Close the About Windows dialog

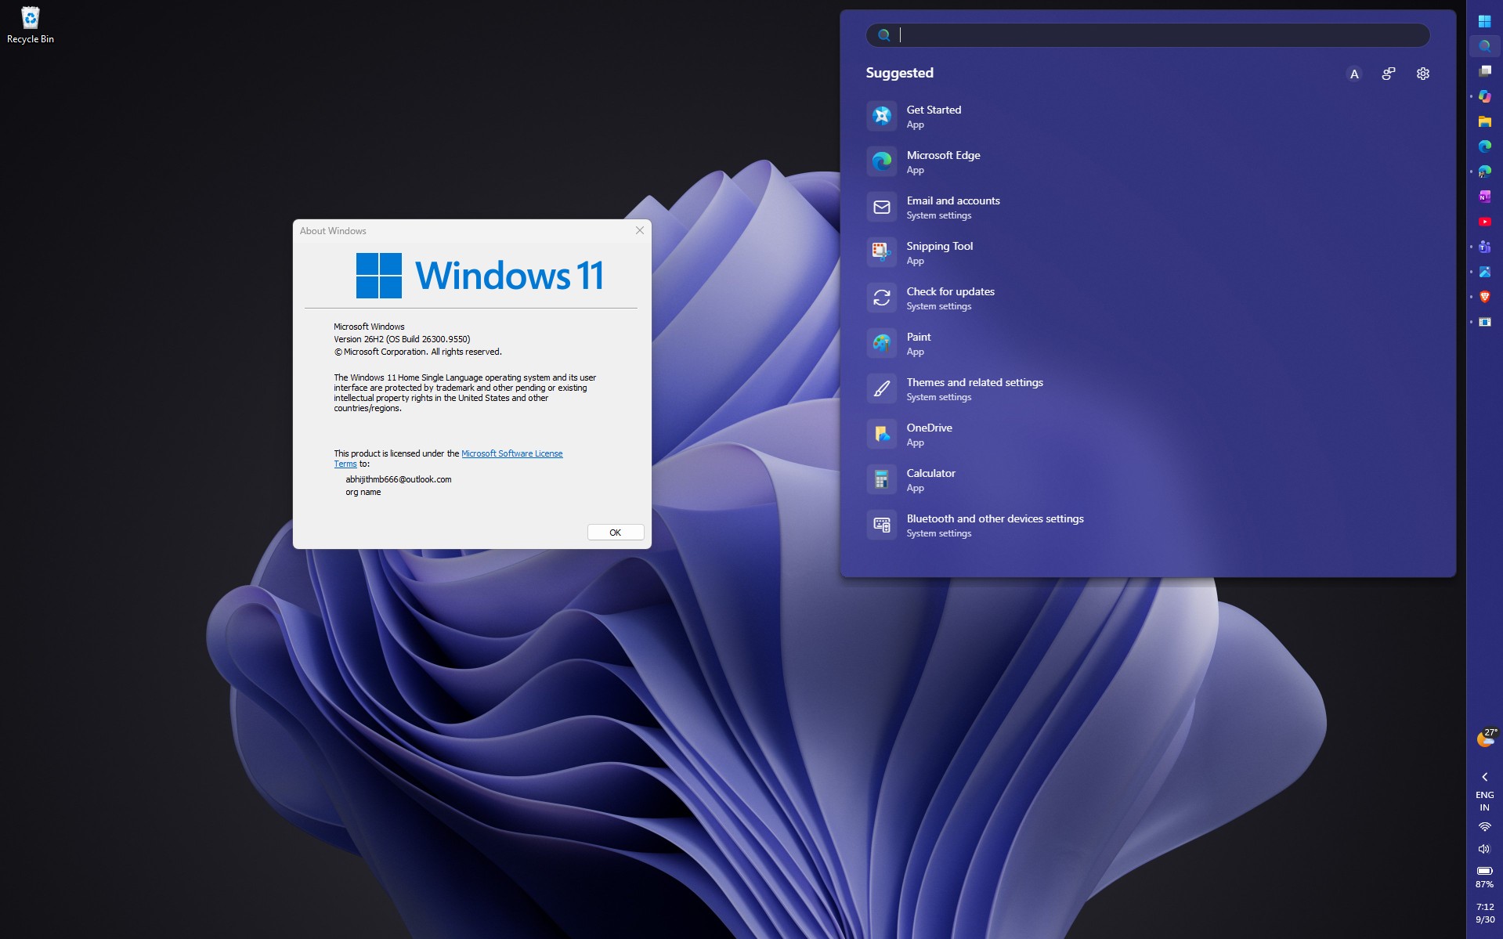639,230
